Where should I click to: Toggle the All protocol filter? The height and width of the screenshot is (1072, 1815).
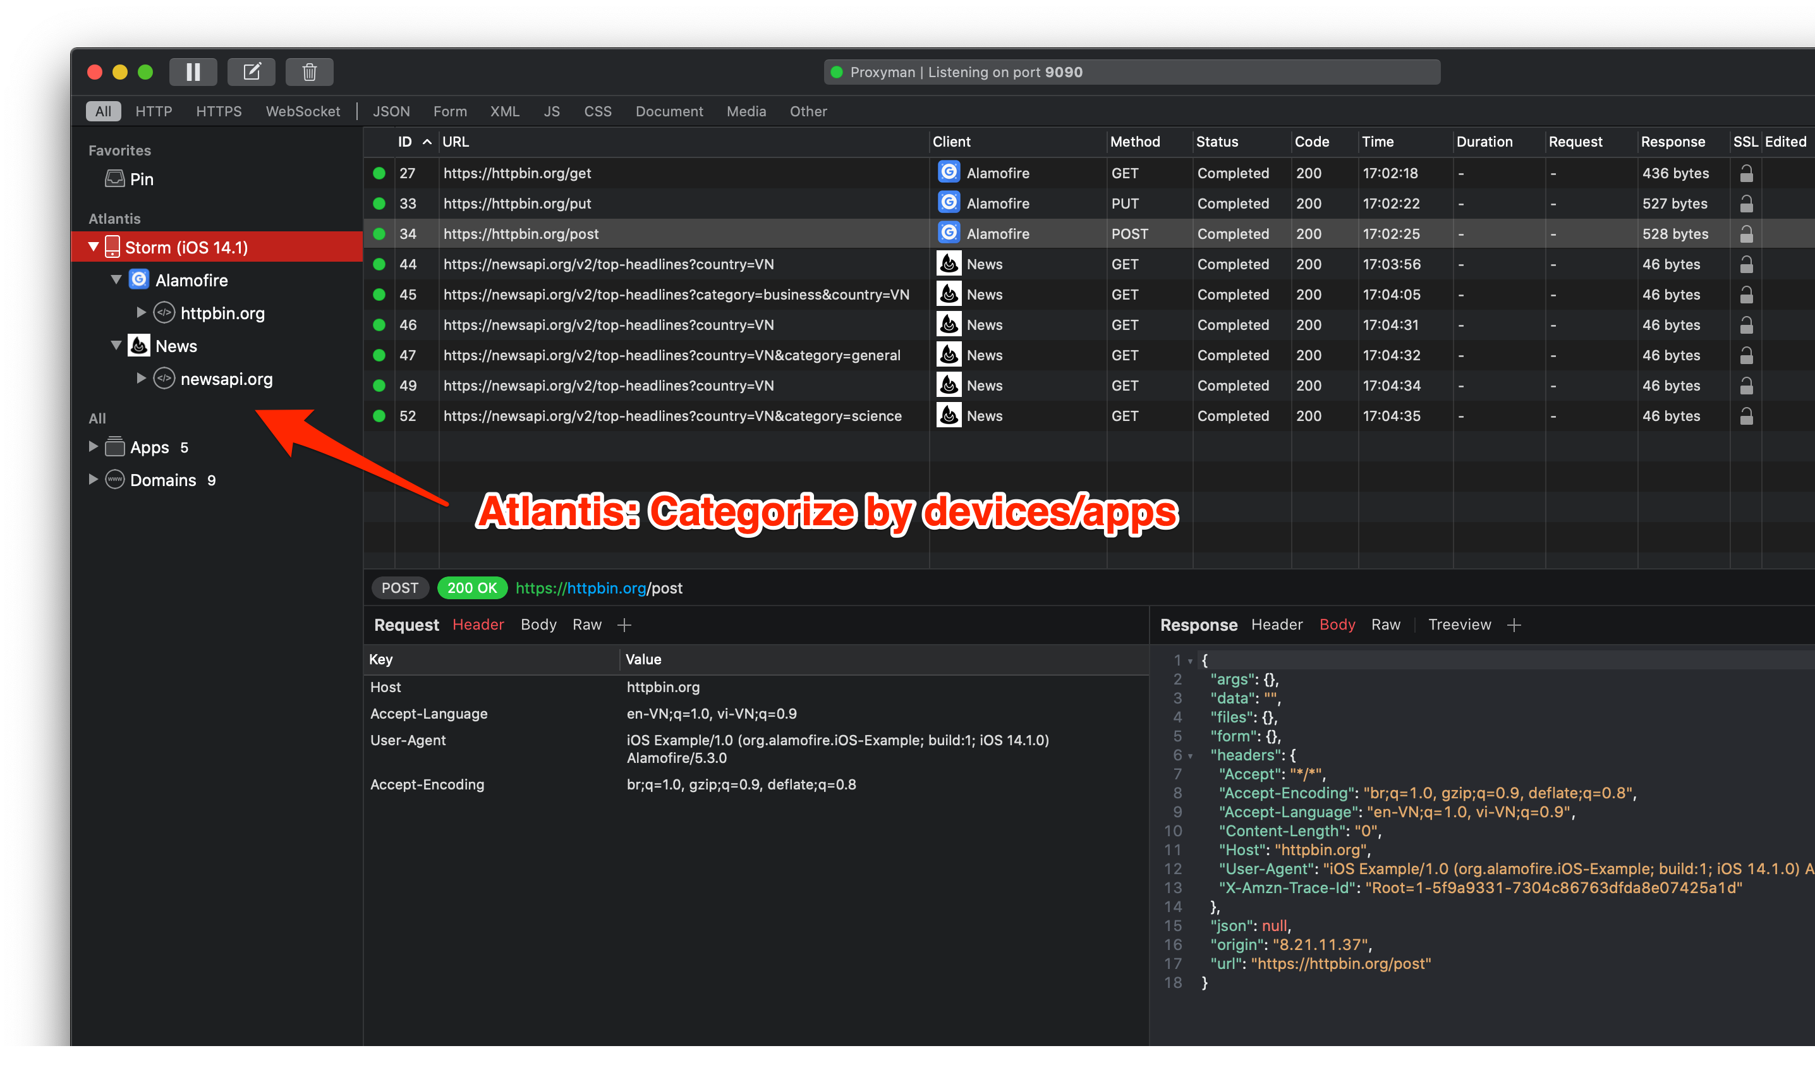(103, 111)
